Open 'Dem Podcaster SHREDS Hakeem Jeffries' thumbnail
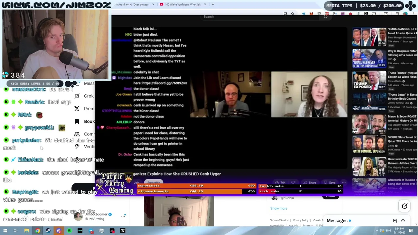Screen dimensions: 418x235 coord(369,166)
